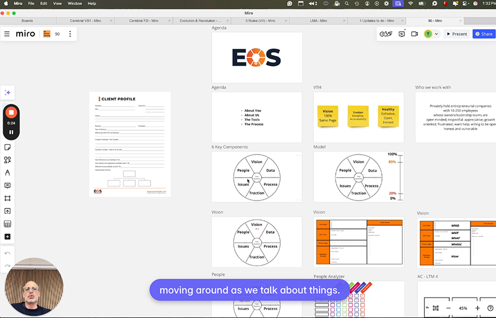Open the shapes and lines tool
Screen dimensions: 496x318
point(8,160)
